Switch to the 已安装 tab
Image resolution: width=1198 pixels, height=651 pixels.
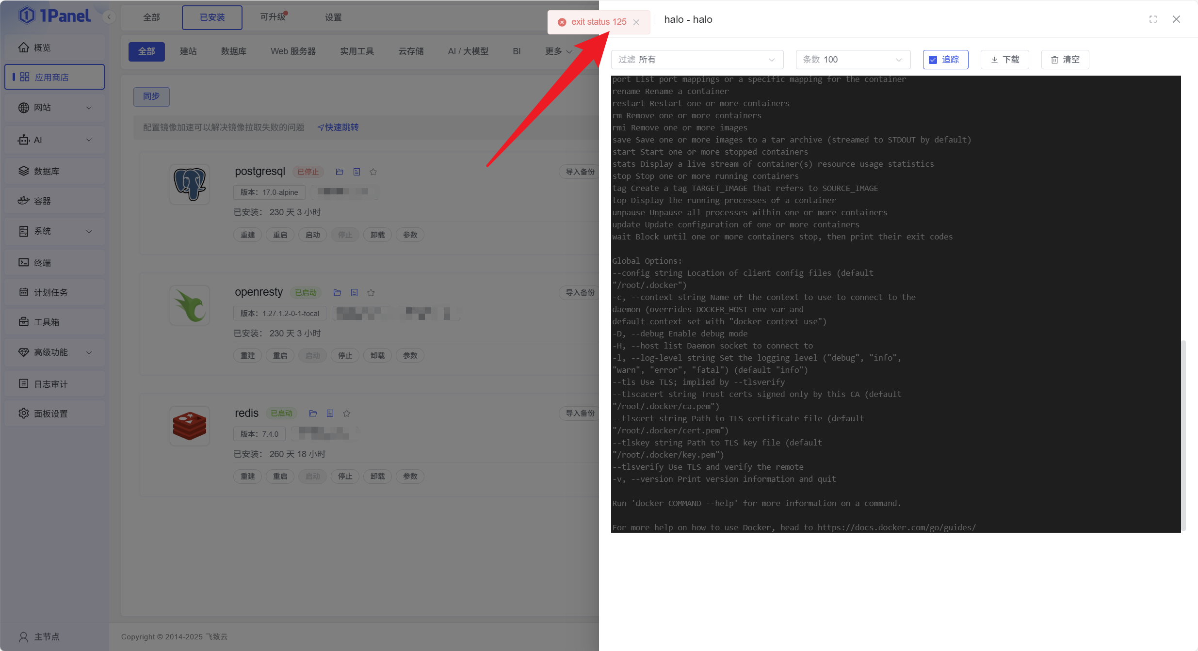[212, 17]
